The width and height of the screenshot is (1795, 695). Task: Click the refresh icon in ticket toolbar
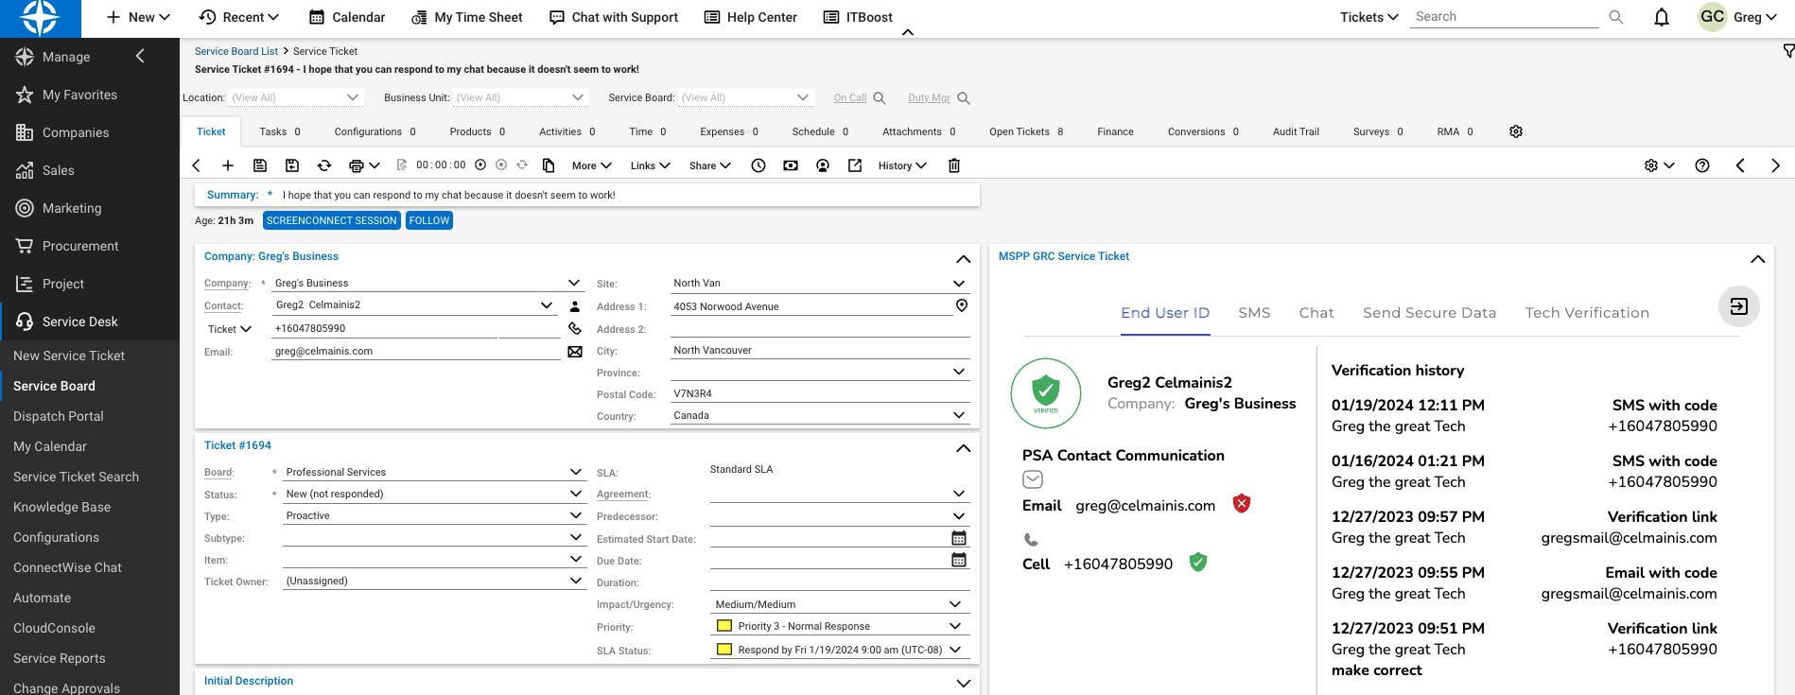pyautogui.click(x=324, y=165)
